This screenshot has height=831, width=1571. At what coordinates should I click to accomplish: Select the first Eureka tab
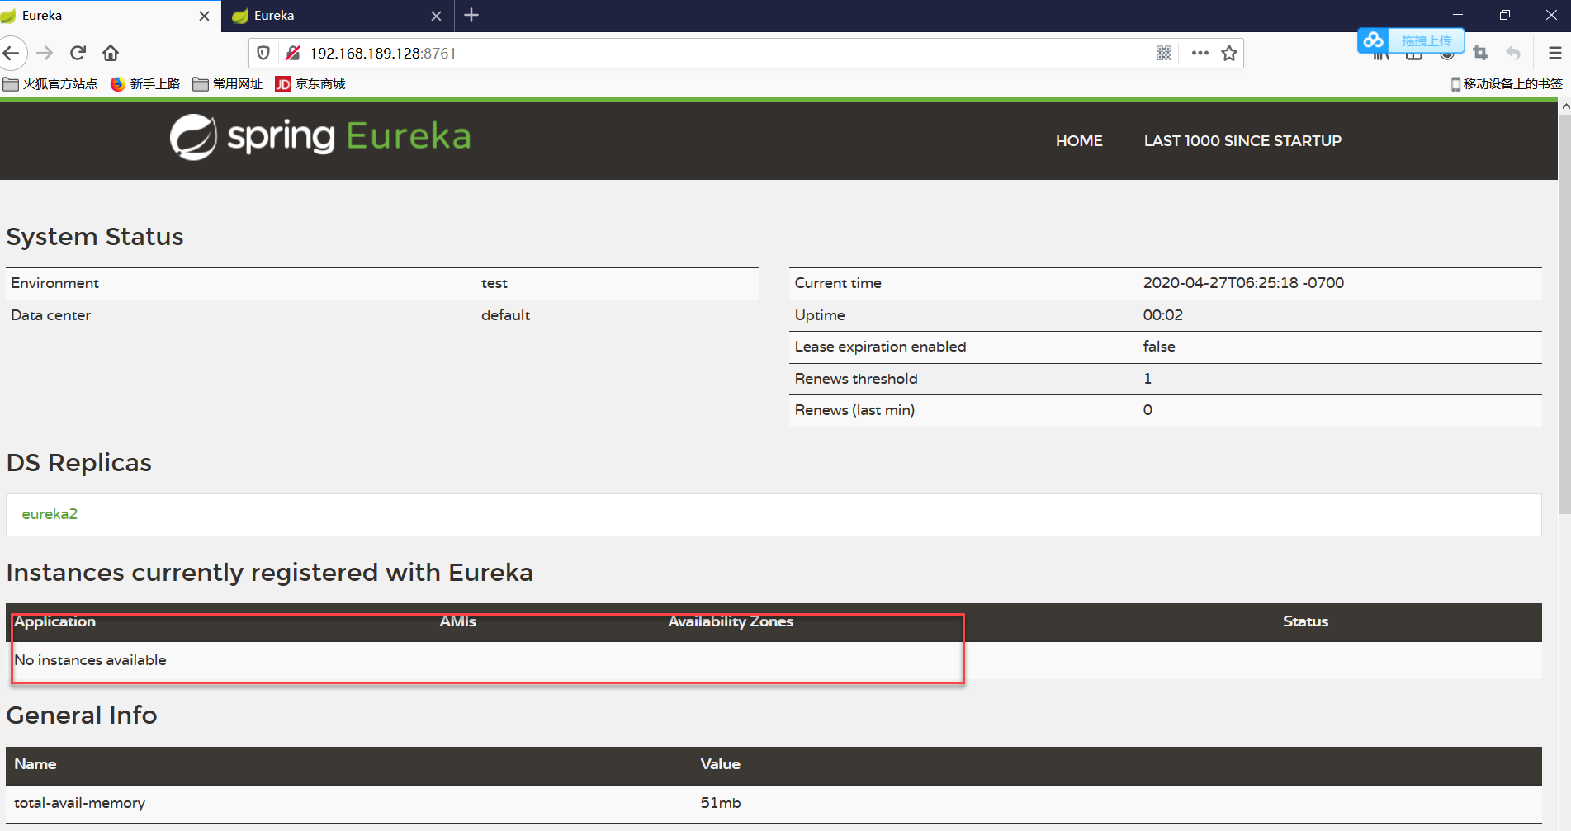110,16
